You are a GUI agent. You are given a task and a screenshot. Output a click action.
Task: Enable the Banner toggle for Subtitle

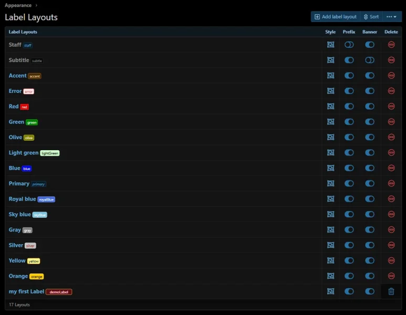pyautogui.click(x=370, y=60)
